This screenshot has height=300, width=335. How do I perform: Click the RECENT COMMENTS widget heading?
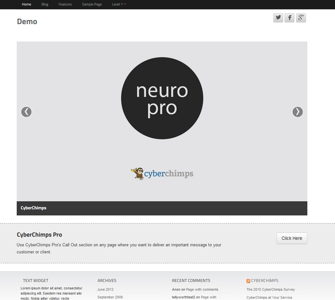[191, 281]
